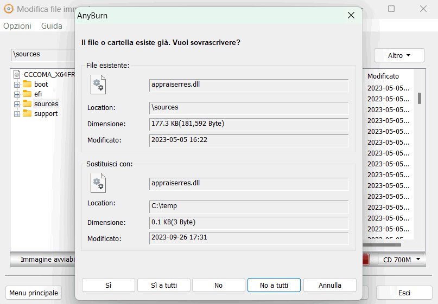The image size is (438, 304).
Task: Select sources in the folder tree
Action: click(x=46, y=104)
